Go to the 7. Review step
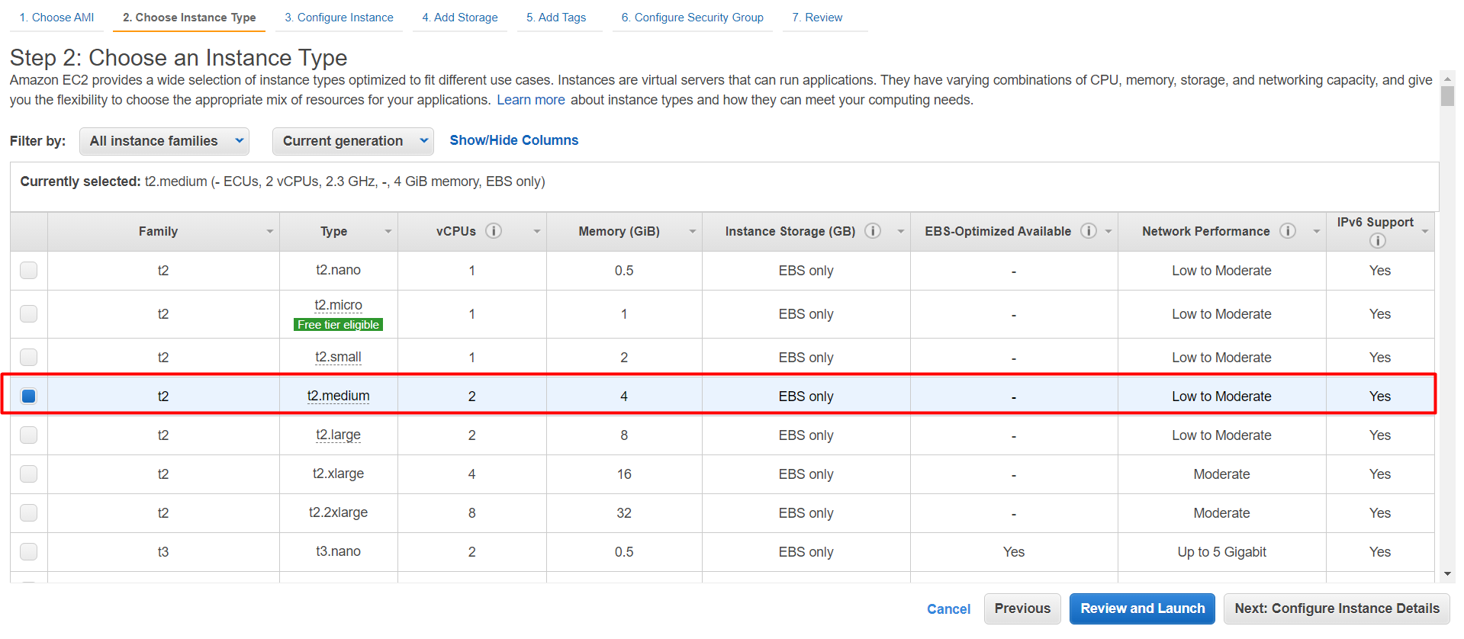The height and width of the screenshot is (639, 1464). click(x=817, y=18)
